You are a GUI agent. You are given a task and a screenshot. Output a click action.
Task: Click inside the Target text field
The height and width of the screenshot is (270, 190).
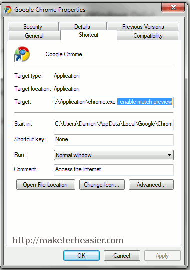coord(114,102)
